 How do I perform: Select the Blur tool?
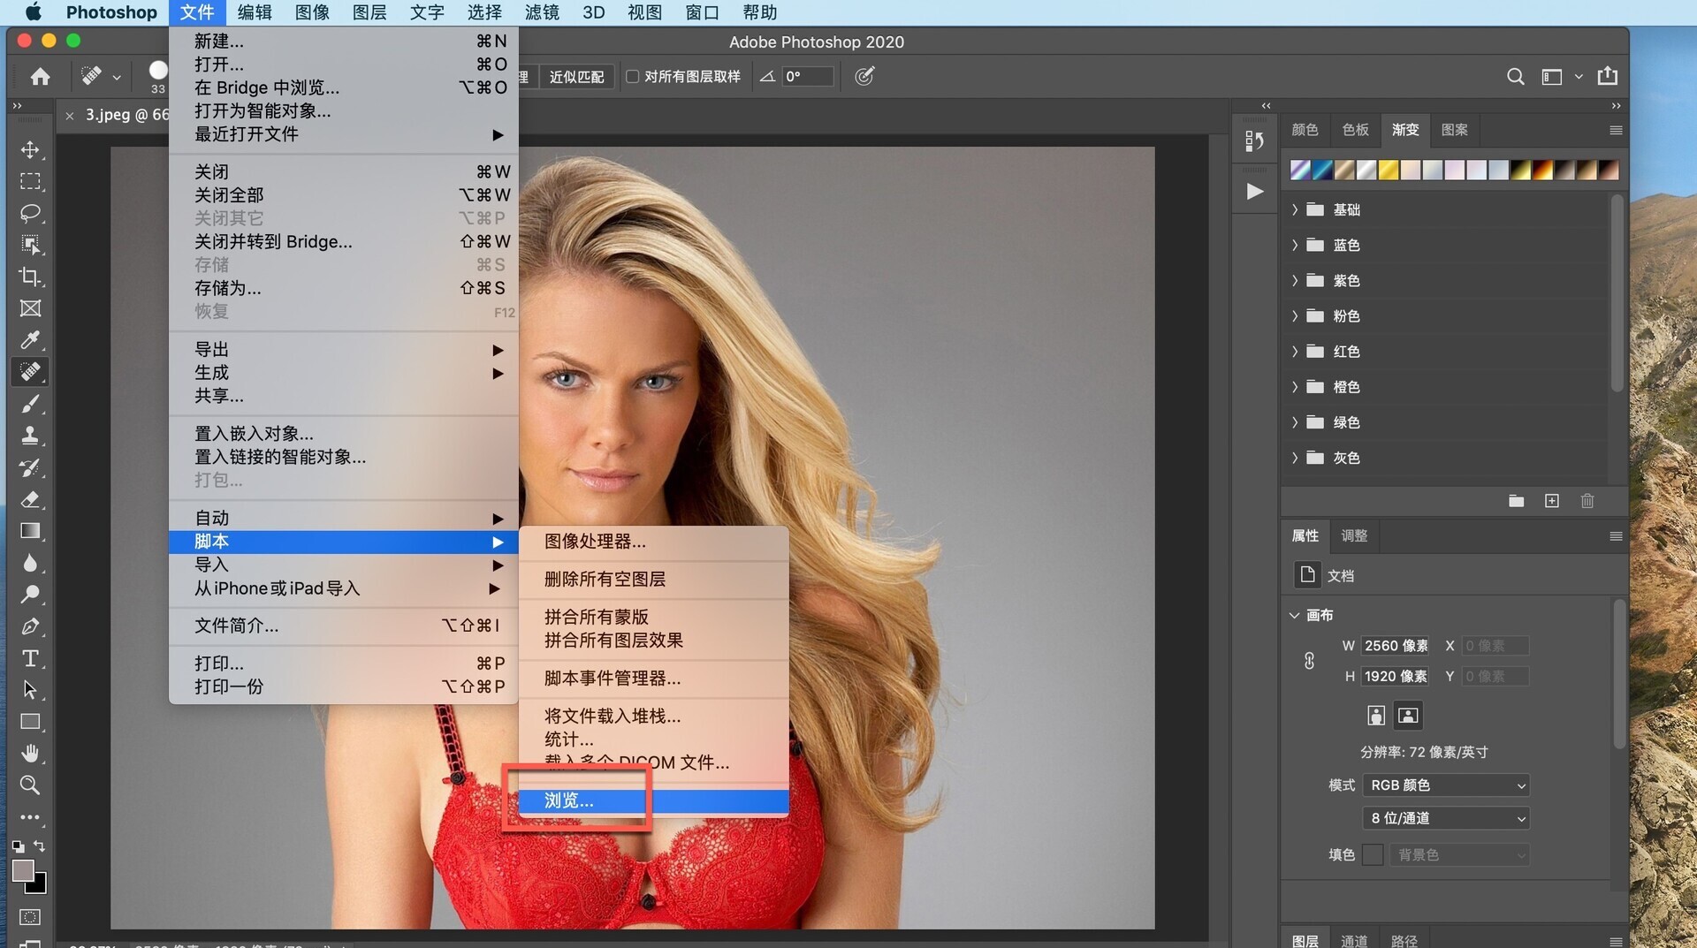pyautogui.click(x=30, y=563)
